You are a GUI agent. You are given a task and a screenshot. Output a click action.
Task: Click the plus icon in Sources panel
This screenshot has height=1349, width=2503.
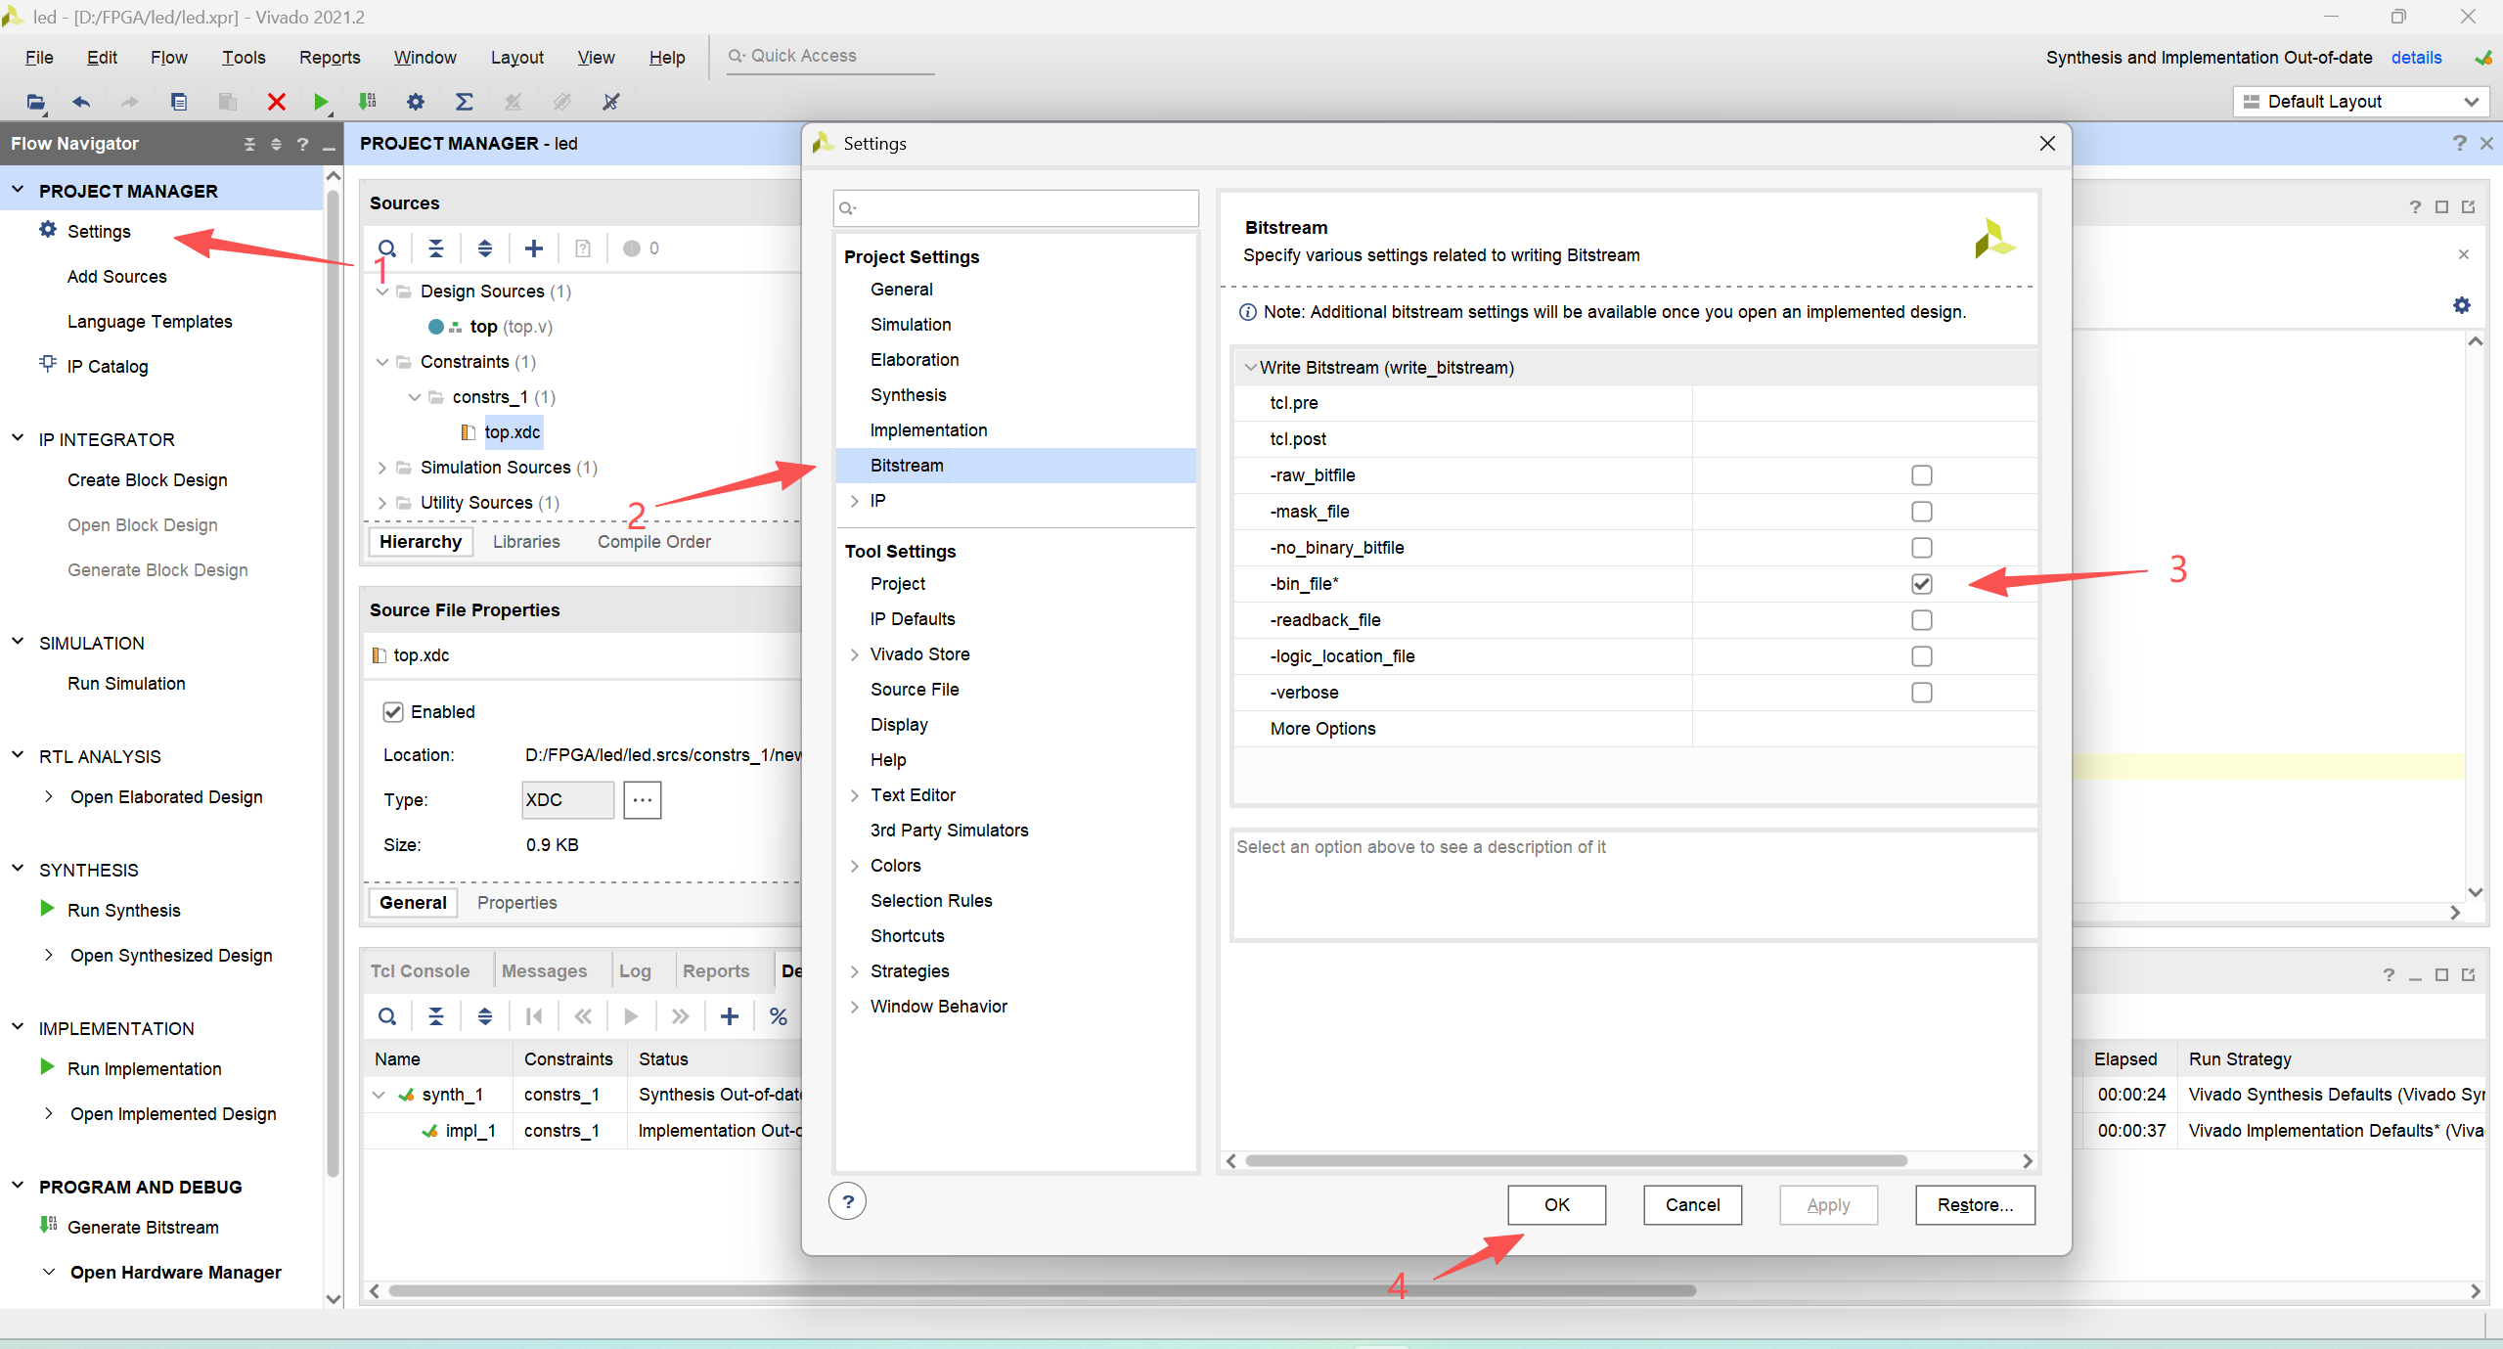click(x=534, y=248)
